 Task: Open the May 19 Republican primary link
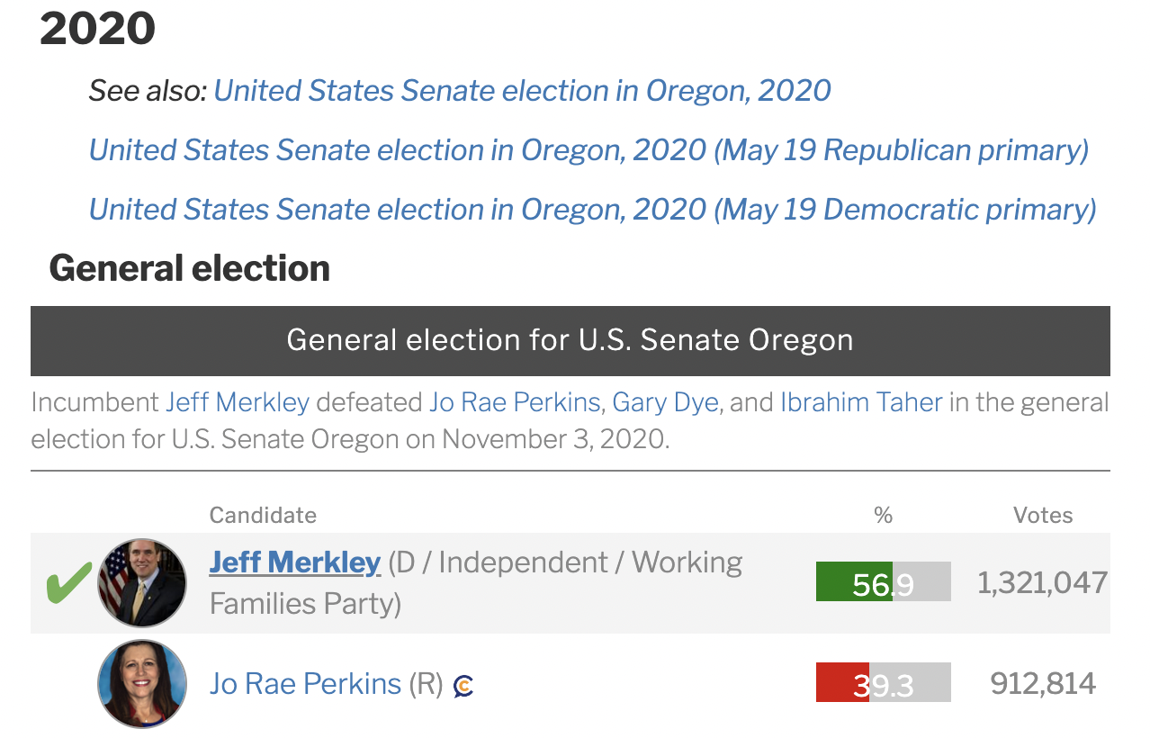click(588, 149)
